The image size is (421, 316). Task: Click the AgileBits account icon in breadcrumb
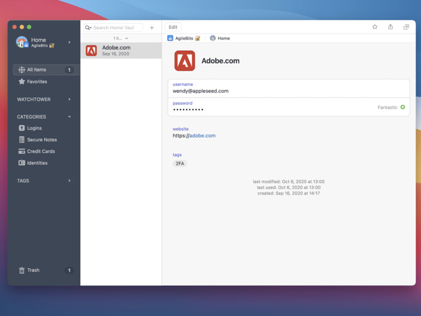click(x=170, y=38)
